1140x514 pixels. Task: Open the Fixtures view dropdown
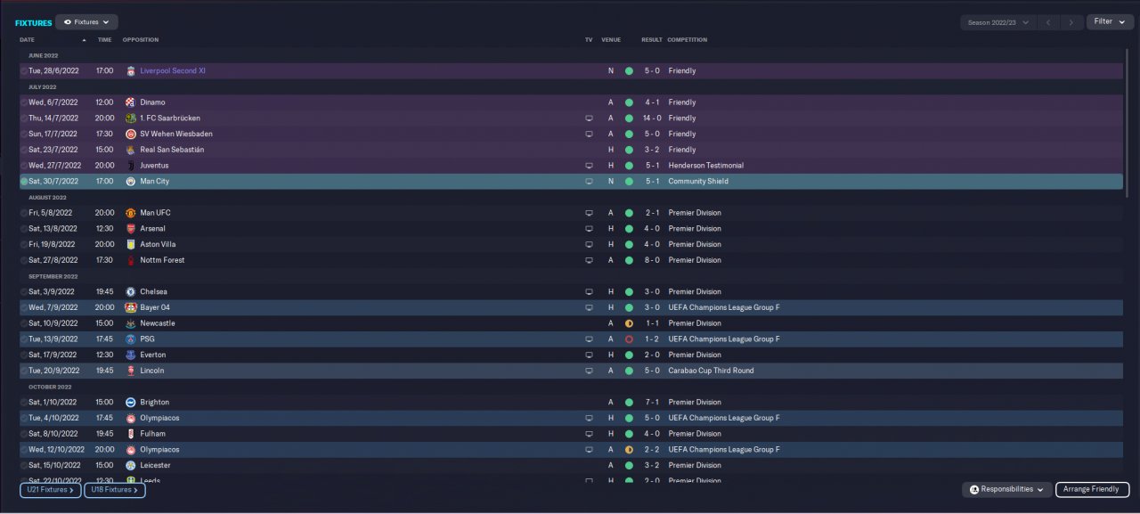click(86, 22)
